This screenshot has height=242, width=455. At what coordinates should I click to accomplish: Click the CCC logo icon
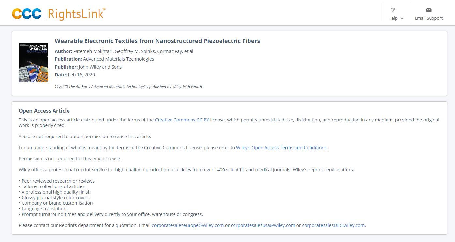(x=27, y=14)
